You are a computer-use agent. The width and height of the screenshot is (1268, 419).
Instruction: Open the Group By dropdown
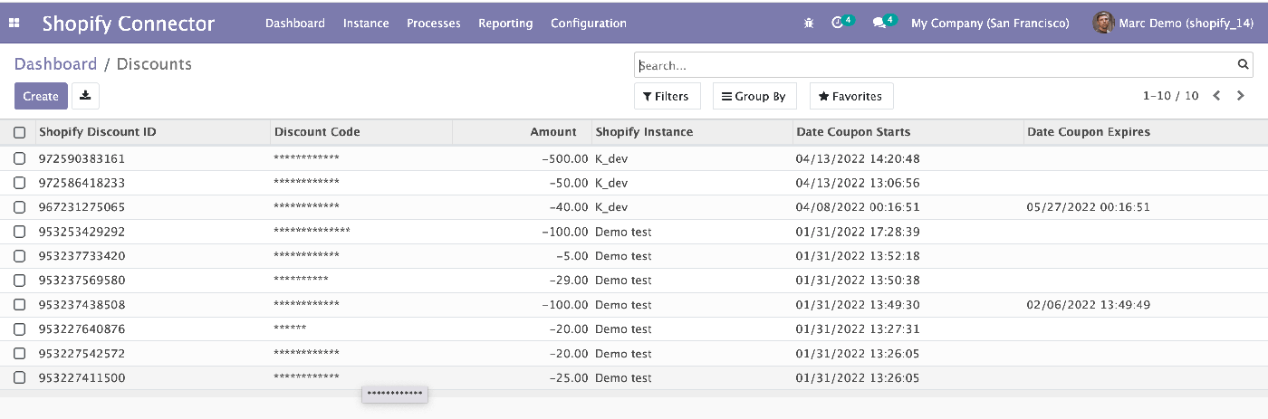point(754,96)
